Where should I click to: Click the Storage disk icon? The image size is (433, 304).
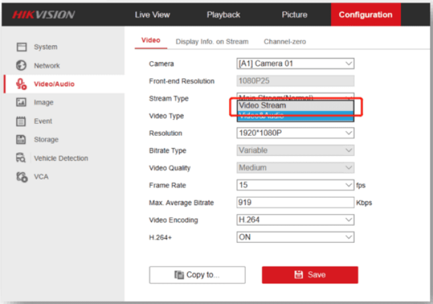pyautogui.click(x=22, y=140)
